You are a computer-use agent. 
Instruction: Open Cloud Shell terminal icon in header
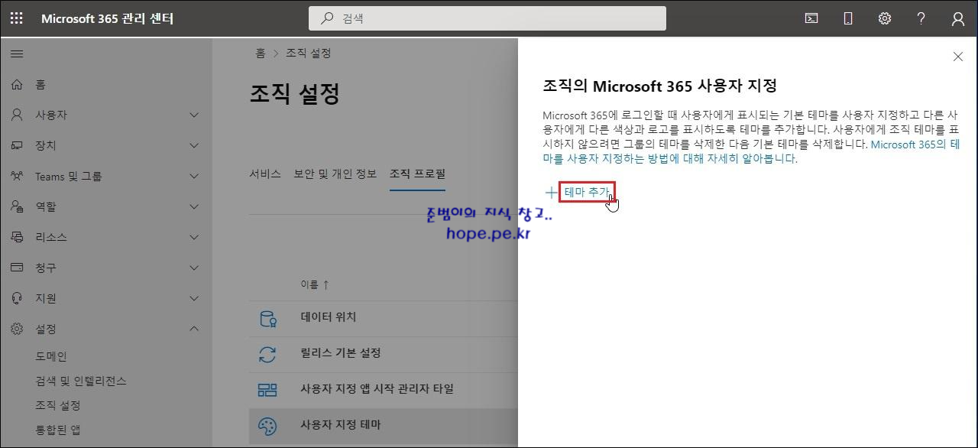(811, 18)
